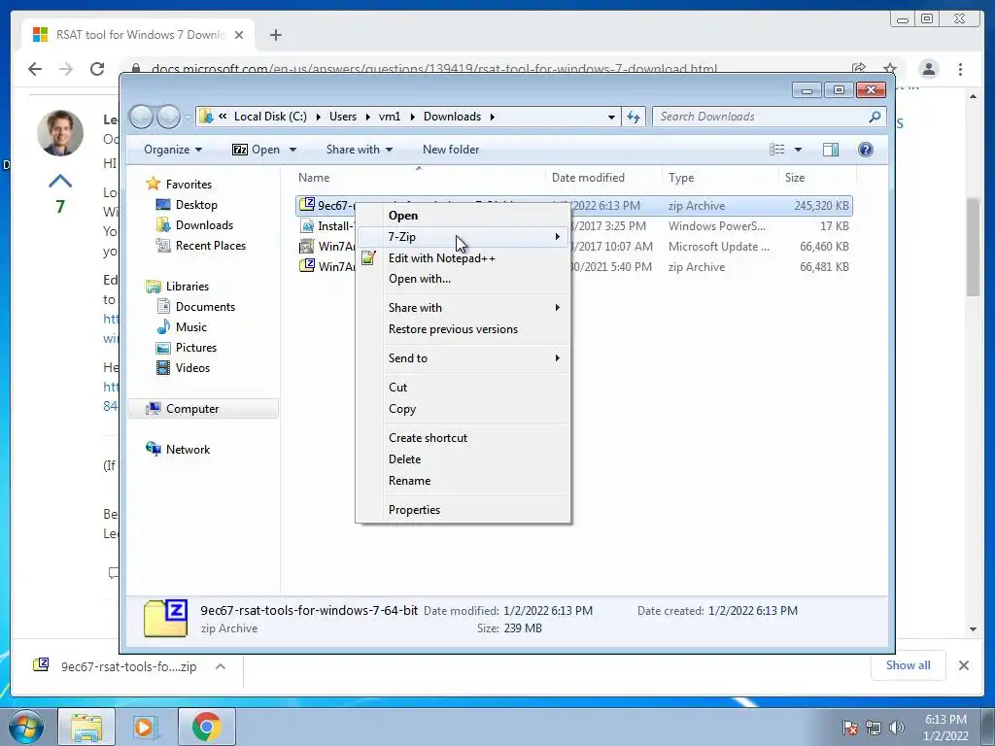
Task: Expand the address bar history dropdown
Action: coord(611,117)
